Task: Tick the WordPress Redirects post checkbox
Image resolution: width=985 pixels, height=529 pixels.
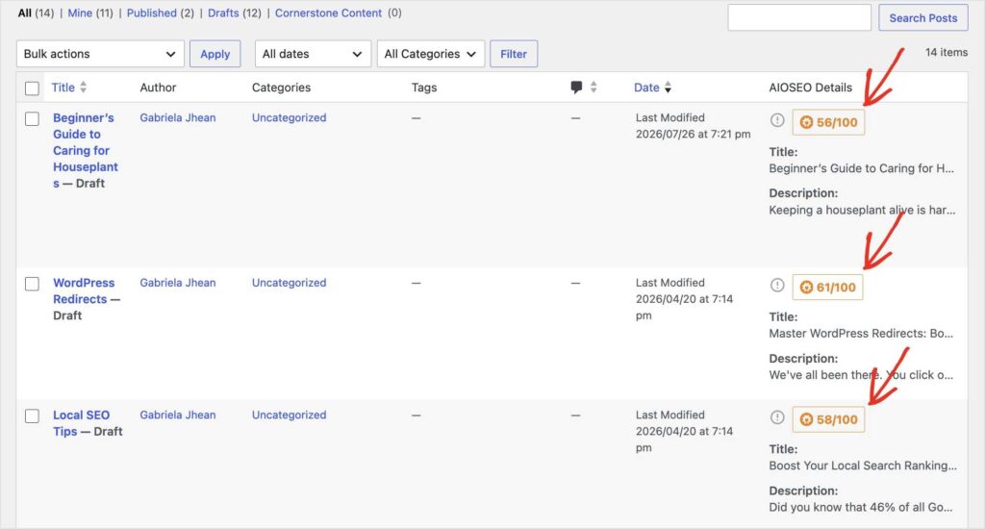Action: coord(32,284)
